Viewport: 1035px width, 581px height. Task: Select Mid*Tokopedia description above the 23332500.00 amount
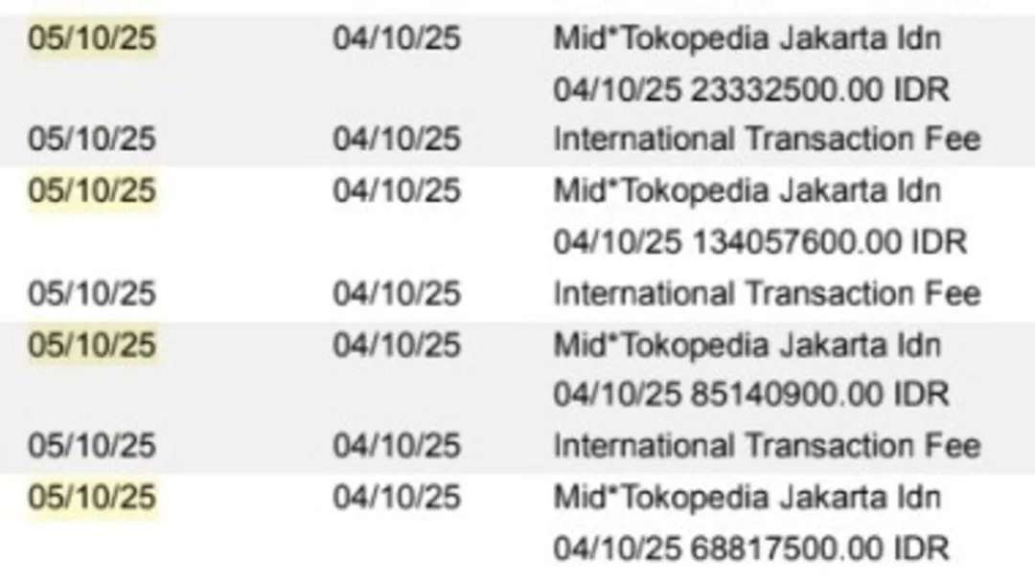pos(747,39)
